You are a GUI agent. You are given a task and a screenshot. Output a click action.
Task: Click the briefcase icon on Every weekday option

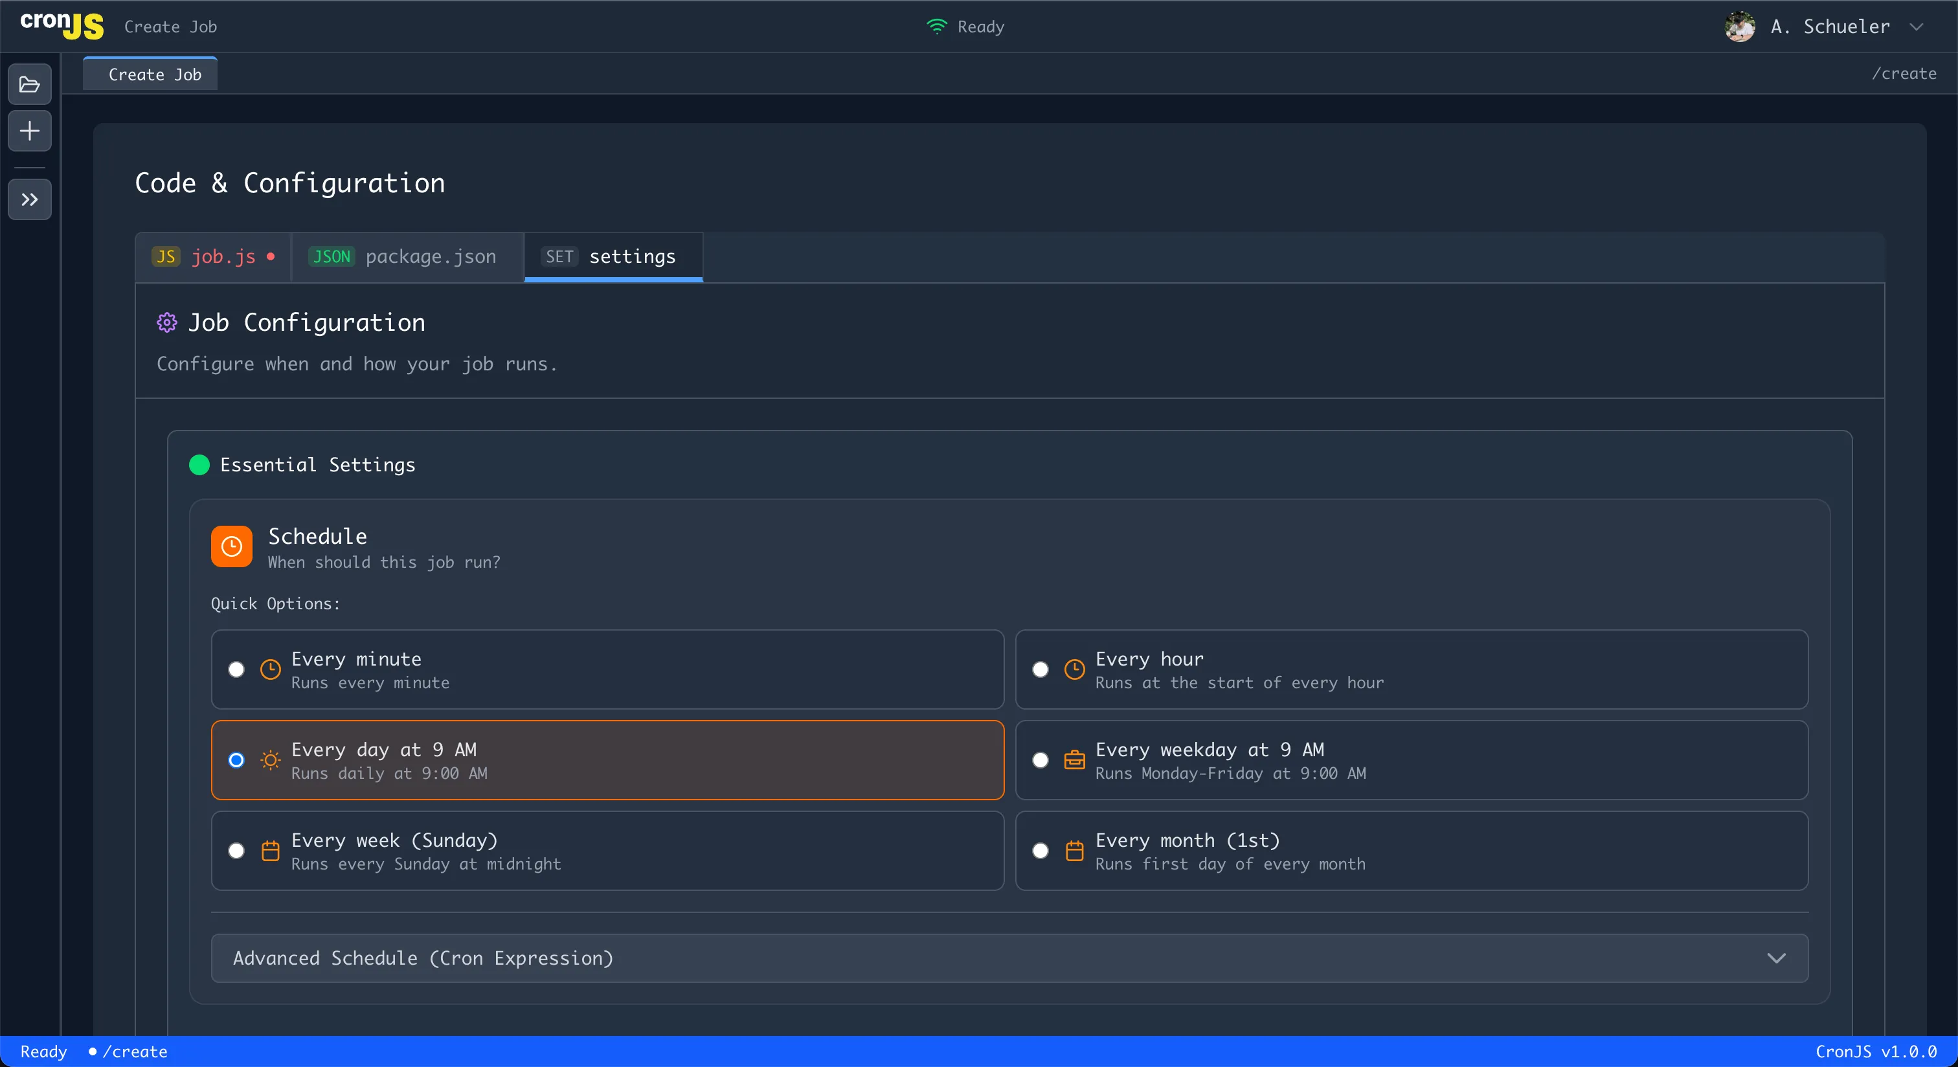click(x=1074, y=760)
